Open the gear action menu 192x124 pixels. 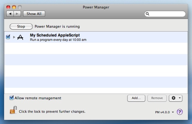point(175,98)
